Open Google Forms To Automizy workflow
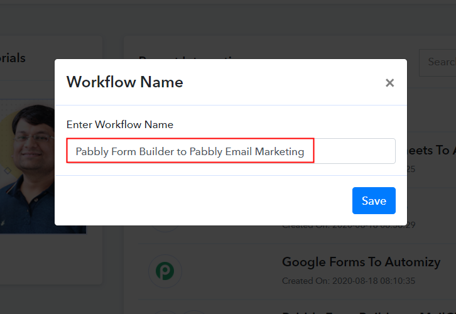Screen dimensions: 456x314 (x=361, y=262)
